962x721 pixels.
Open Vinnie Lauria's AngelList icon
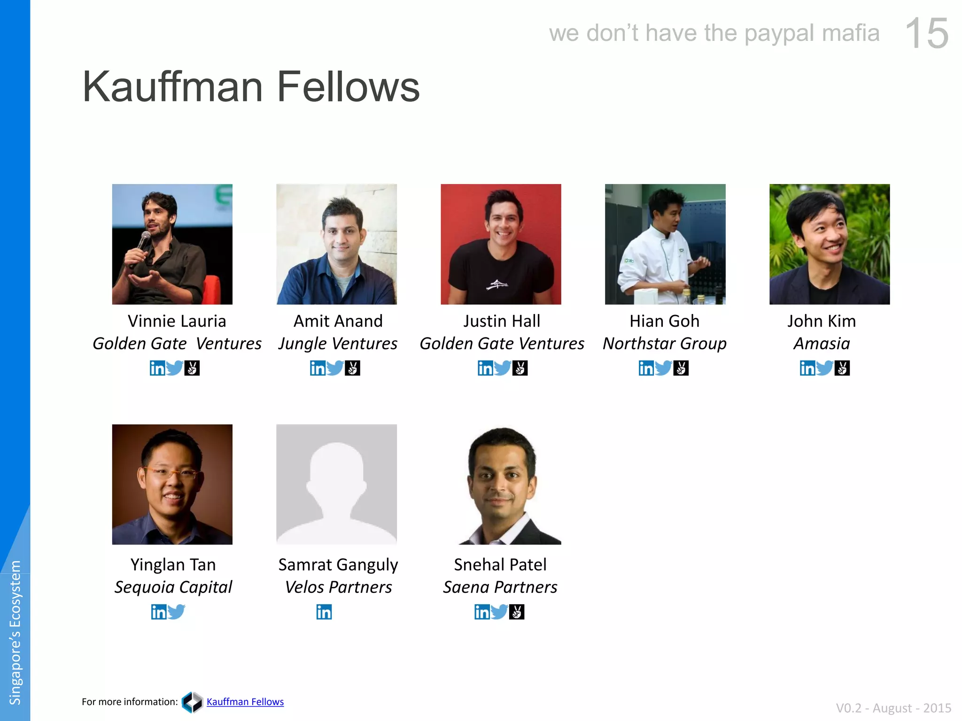[x=192, y=368]
